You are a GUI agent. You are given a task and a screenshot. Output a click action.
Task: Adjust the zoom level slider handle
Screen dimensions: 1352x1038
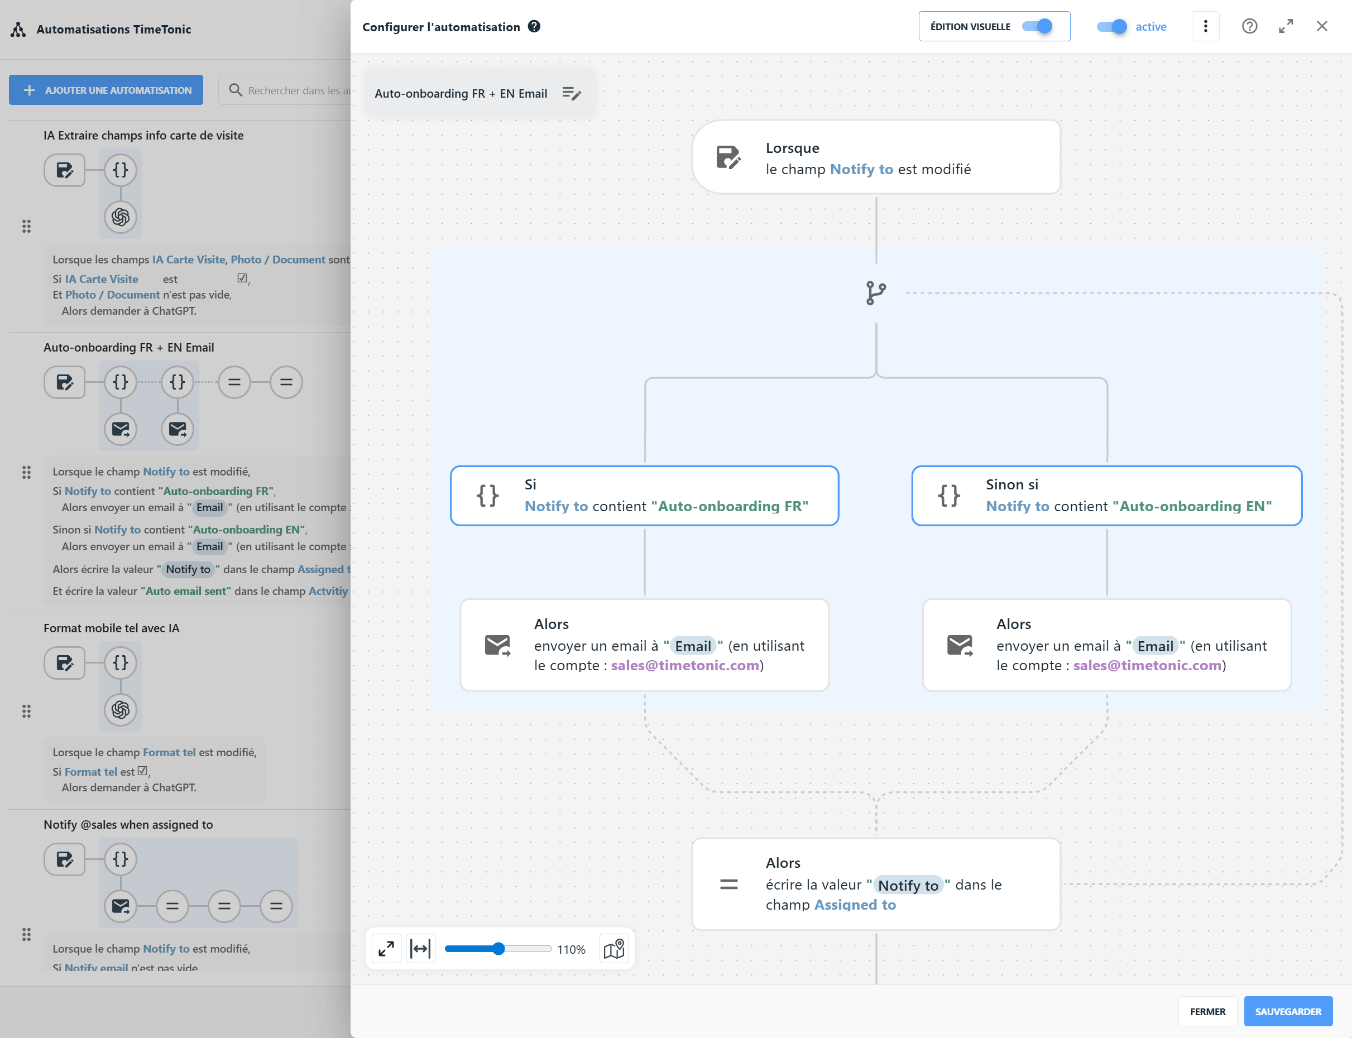tap(498, 949)
